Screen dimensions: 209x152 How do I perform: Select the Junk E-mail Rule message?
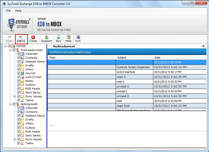tap(127, 72)
